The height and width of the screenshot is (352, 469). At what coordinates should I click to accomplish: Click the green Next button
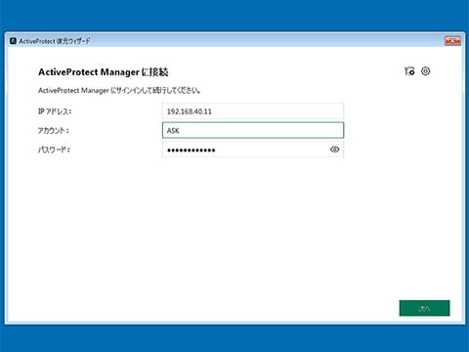click(424, 308)
